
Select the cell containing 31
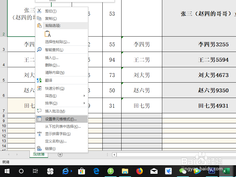(x=112, y=106)
